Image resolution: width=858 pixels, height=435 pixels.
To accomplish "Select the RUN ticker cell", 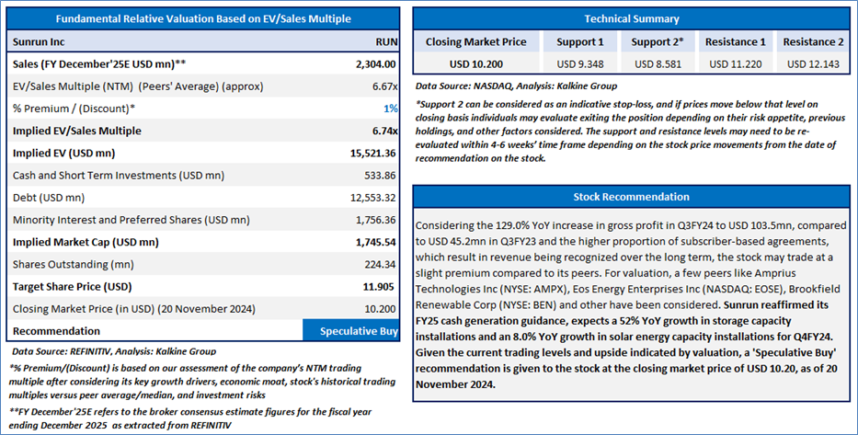I will click(x=386, y=41).
